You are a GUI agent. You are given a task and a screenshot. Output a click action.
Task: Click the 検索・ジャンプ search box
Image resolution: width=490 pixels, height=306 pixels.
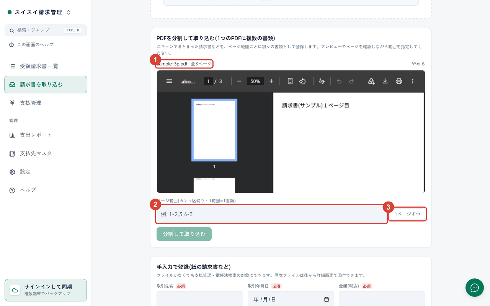point(46,30)
